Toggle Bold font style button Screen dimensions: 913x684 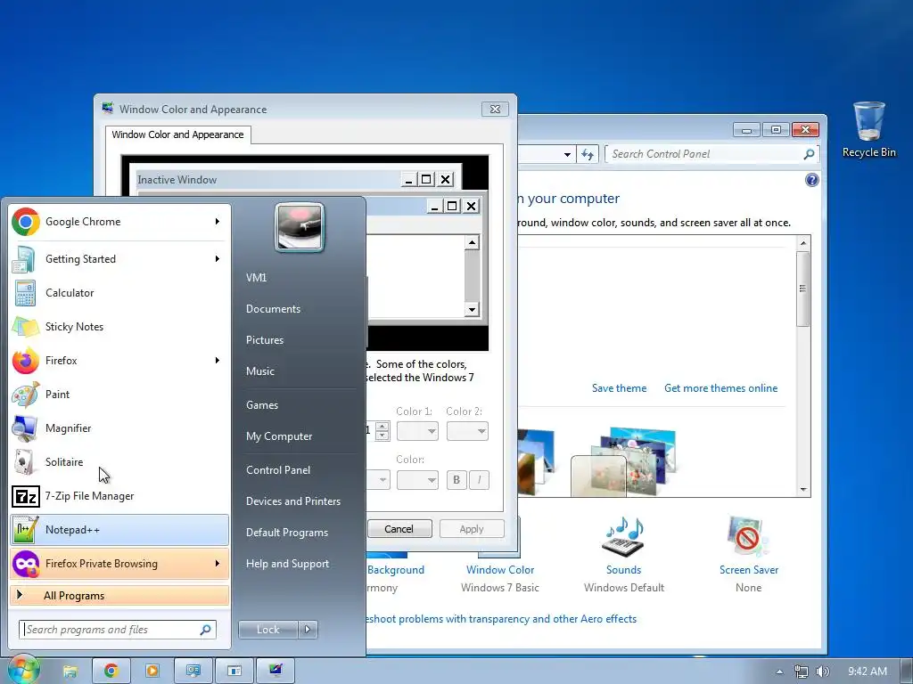click(x=456, y=480)
